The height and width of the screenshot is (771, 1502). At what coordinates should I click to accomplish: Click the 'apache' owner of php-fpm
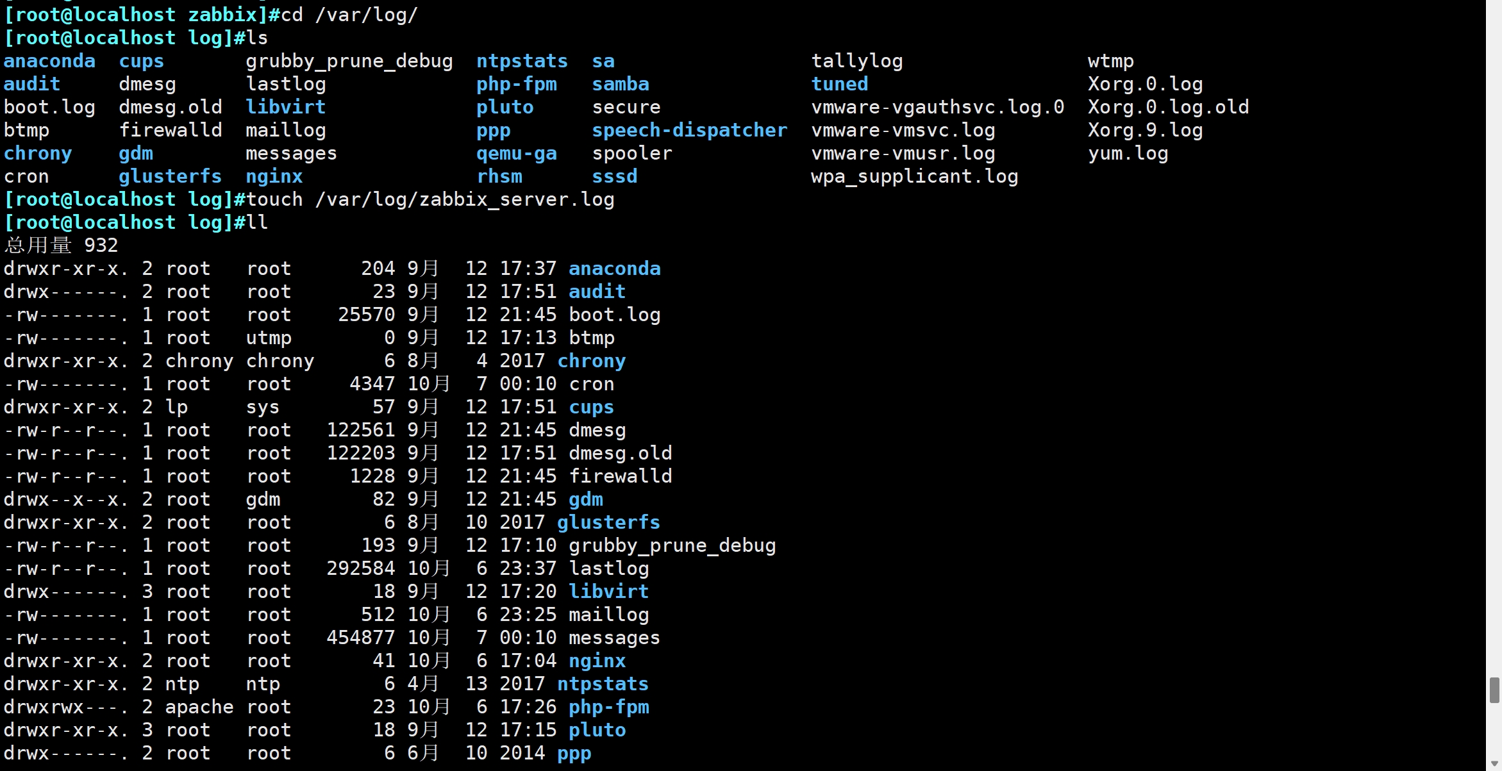click(x=199, y=708)
